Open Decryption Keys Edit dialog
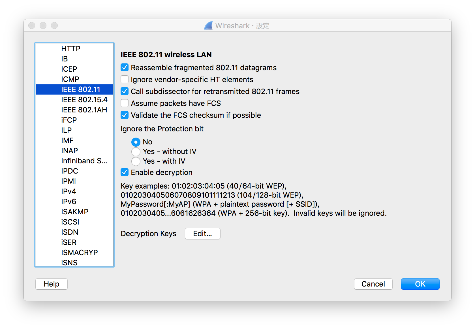Viewport: 475px width, 329px height. 202,234
